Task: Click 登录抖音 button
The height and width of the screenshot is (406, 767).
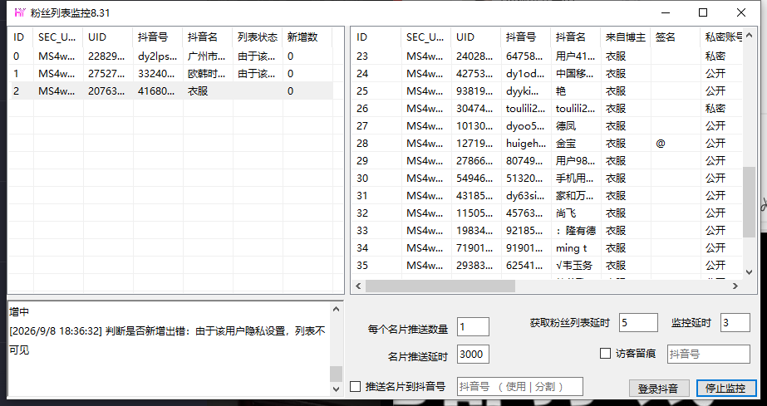Action: 658,389
